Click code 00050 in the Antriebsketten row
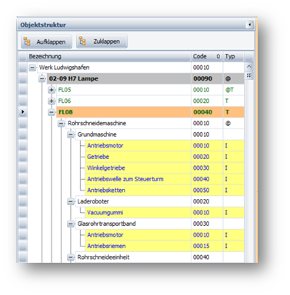 pos(202,191)
